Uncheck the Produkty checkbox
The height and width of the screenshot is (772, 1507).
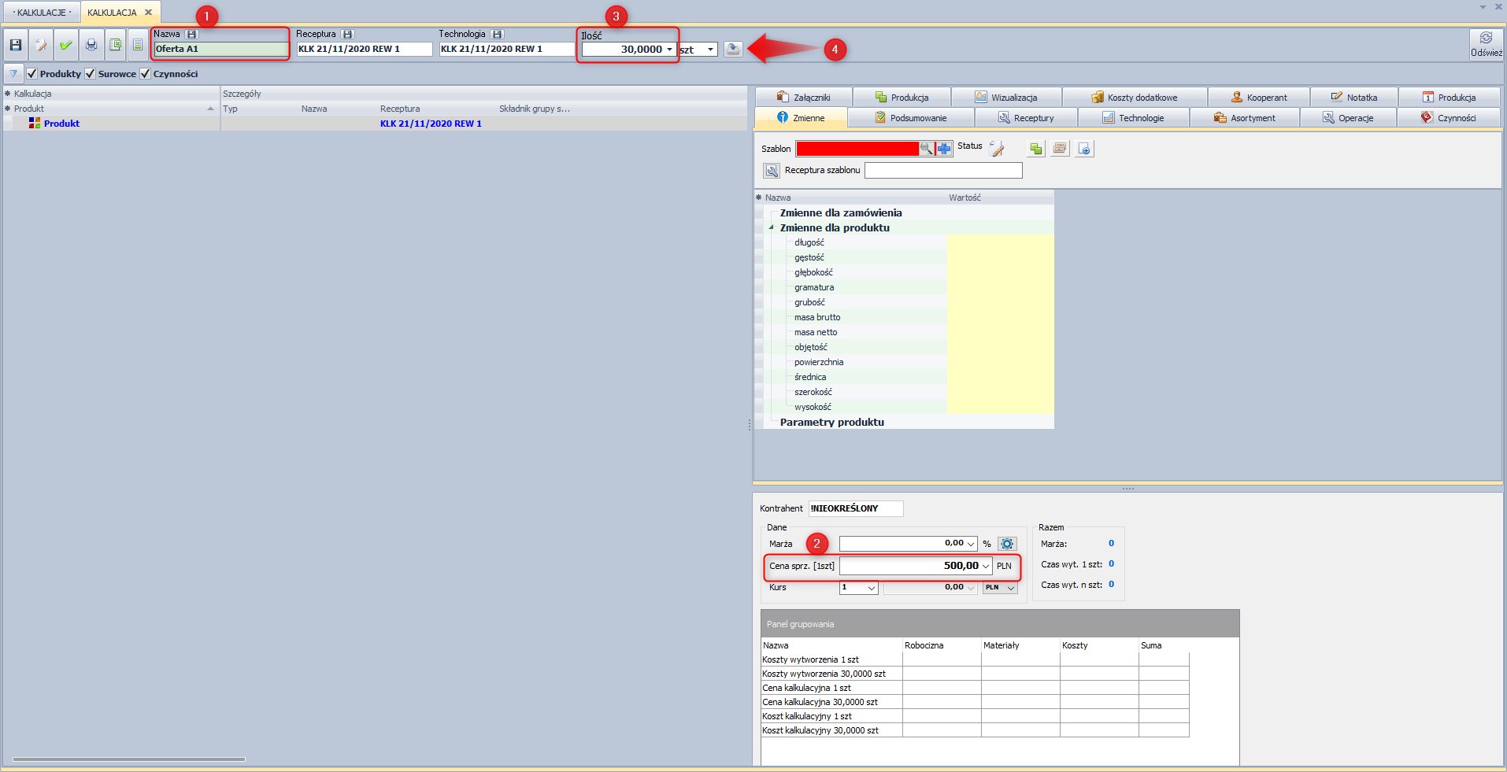coord(32,74)
